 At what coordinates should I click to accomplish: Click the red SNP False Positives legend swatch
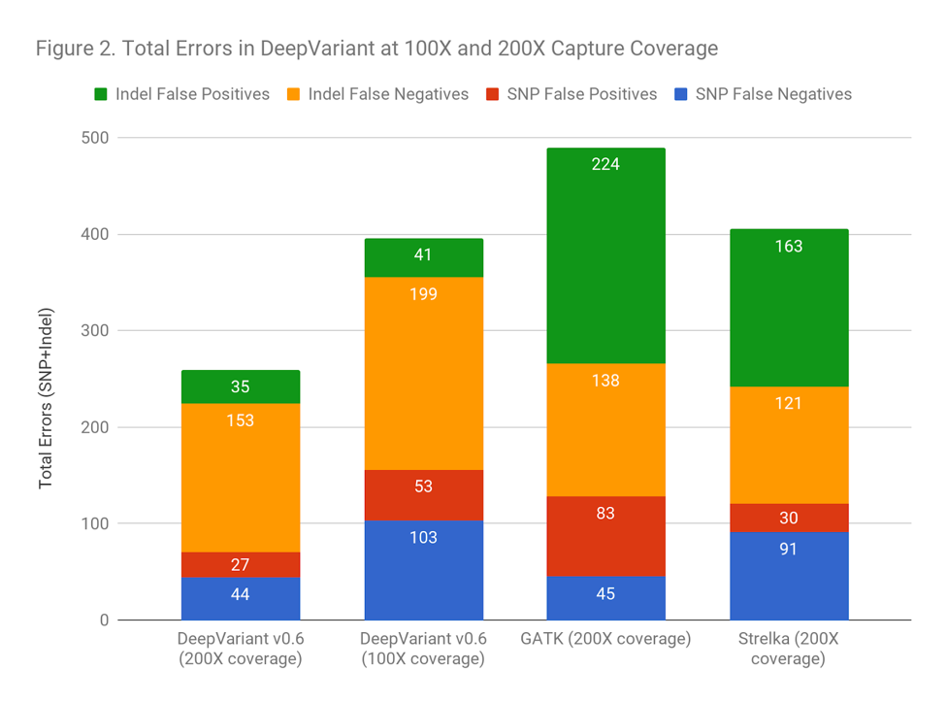pyautogui.click(x=492, y=94)
